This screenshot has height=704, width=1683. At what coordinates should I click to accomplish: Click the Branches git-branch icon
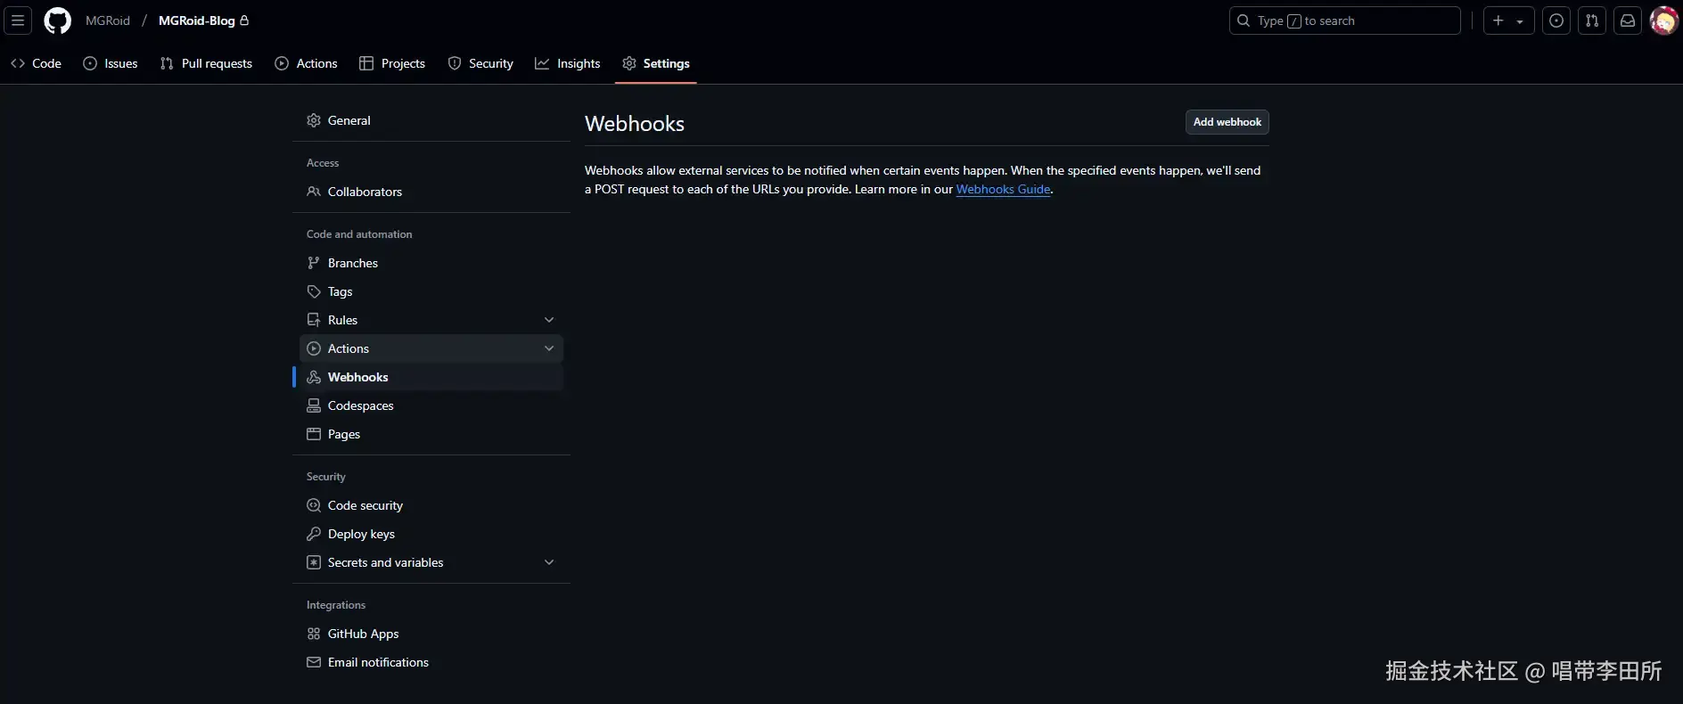pos(314,263)
